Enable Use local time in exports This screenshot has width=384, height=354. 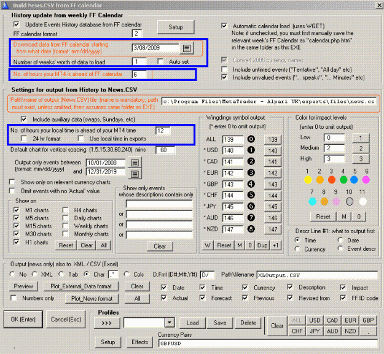(x=80, y=139)
